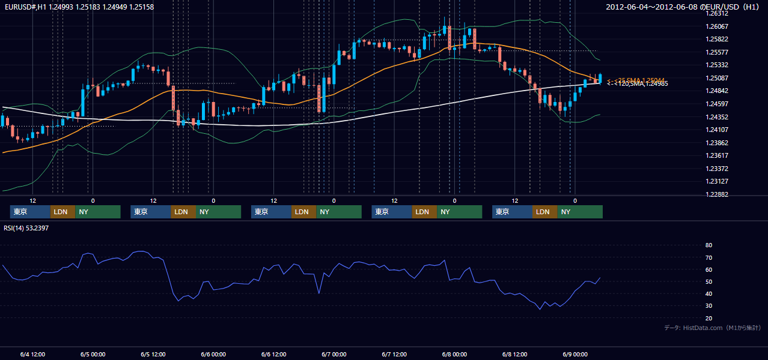Viewport: 768px width, 360px height.
Task: Select the RSI axis value 30
Action: 709,306
